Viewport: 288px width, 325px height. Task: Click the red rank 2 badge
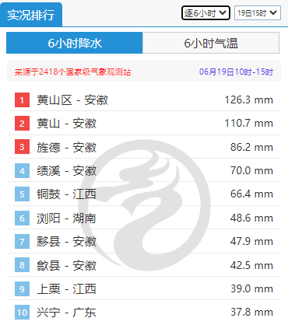22,124
